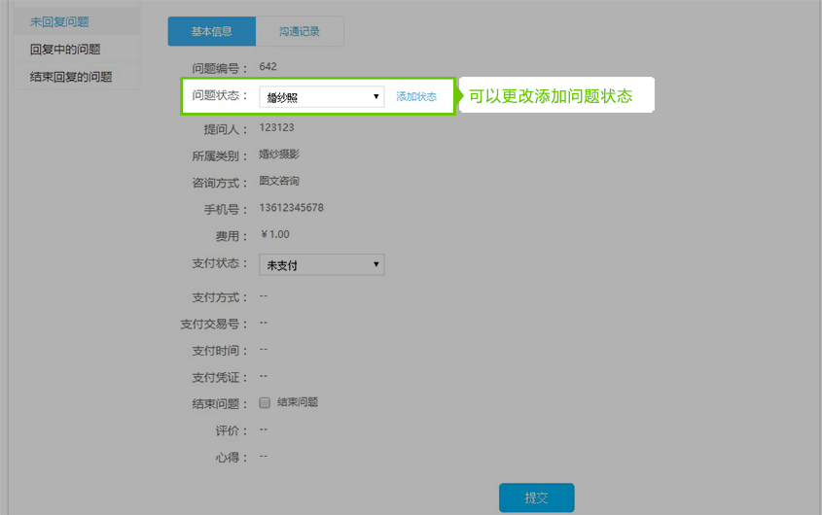Click the 支付状态 field label
Viewport: 822px width, 515px height.
[x=220, y=264]
